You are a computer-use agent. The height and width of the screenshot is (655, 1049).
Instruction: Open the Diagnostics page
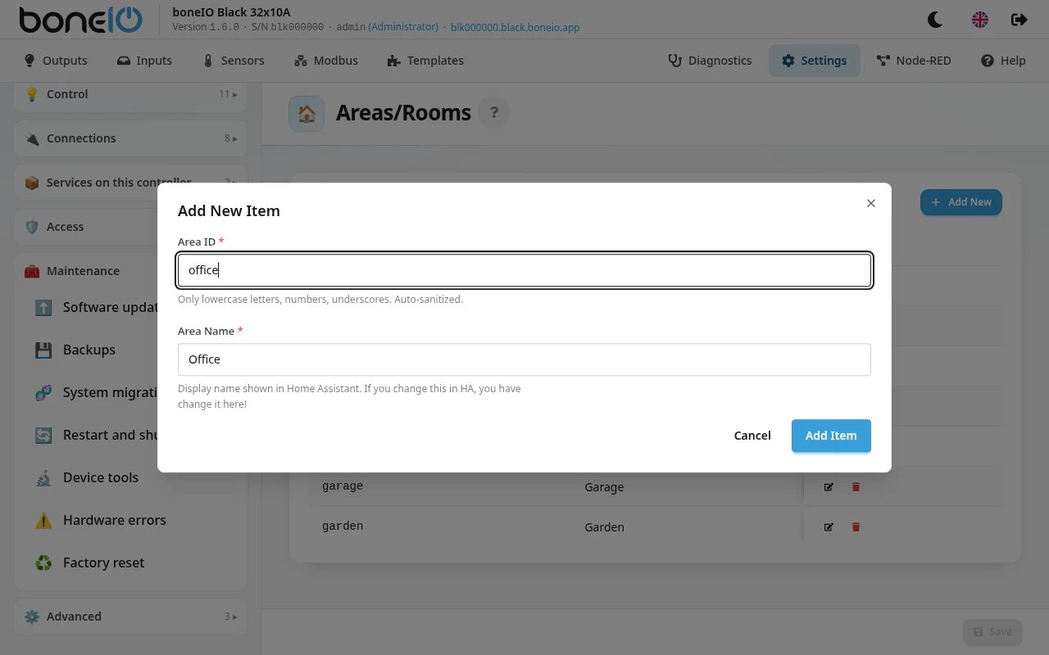[710, 61]
